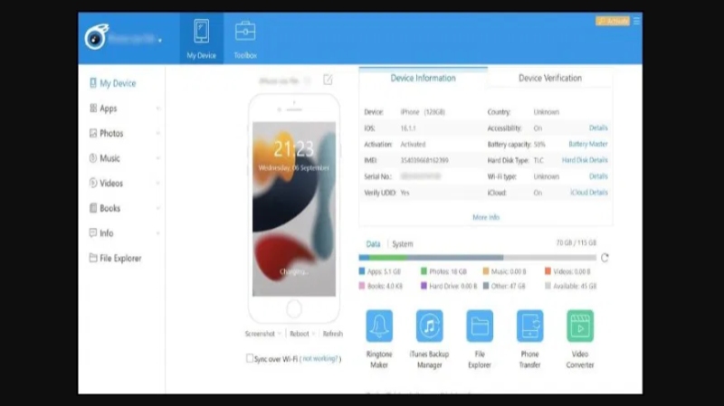This screenshot has height=406, width=724.
Task: Click the 'Available: 45 GB' legend text
Action: click(575, 286)
